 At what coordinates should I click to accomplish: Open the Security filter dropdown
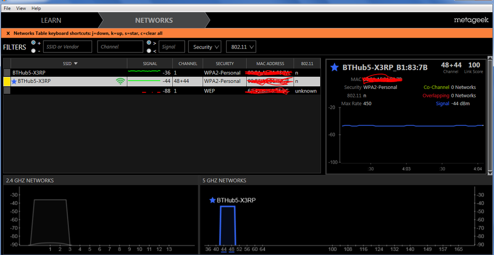point(205,46)
